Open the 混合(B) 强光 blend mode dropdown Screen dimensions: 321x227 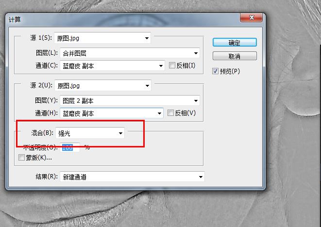coord(90,133)
